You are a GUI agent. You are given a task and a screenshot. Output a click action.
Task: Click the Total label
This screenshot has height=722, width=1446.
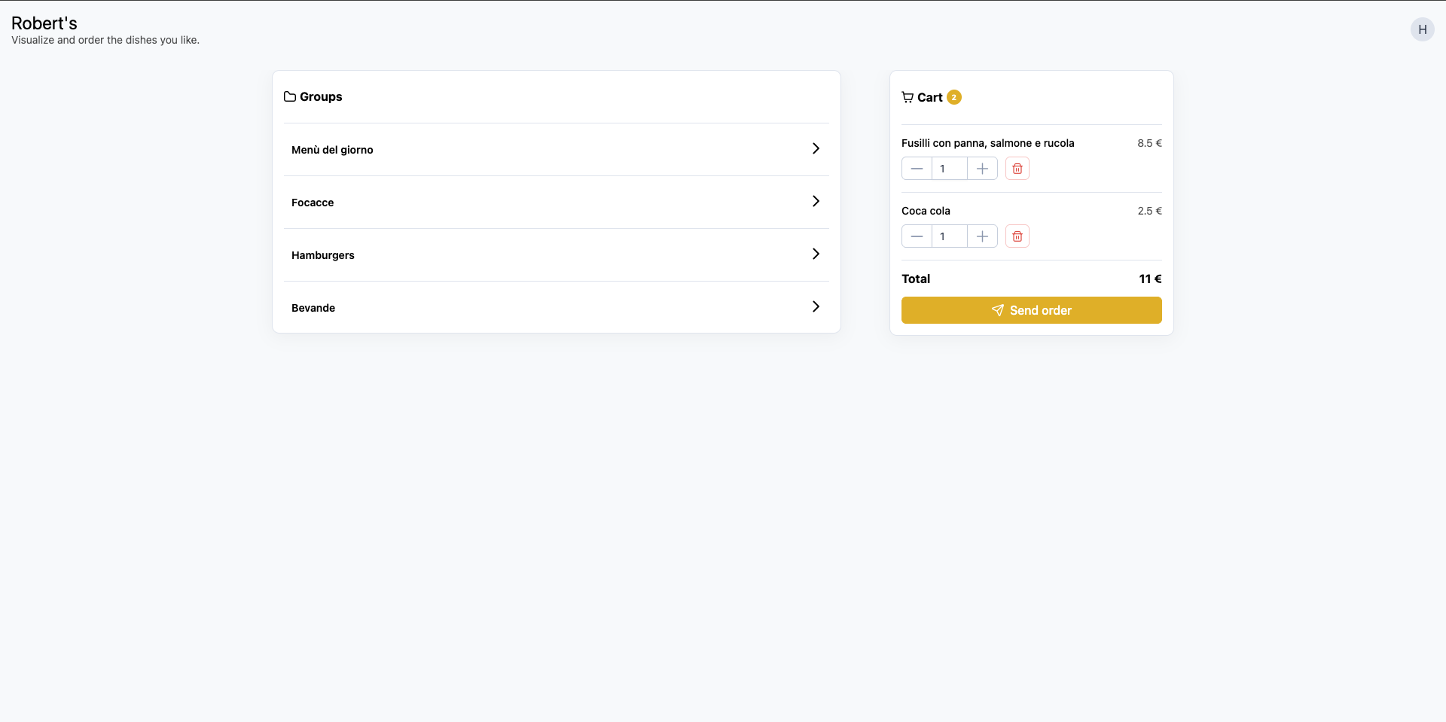[916, 279]
